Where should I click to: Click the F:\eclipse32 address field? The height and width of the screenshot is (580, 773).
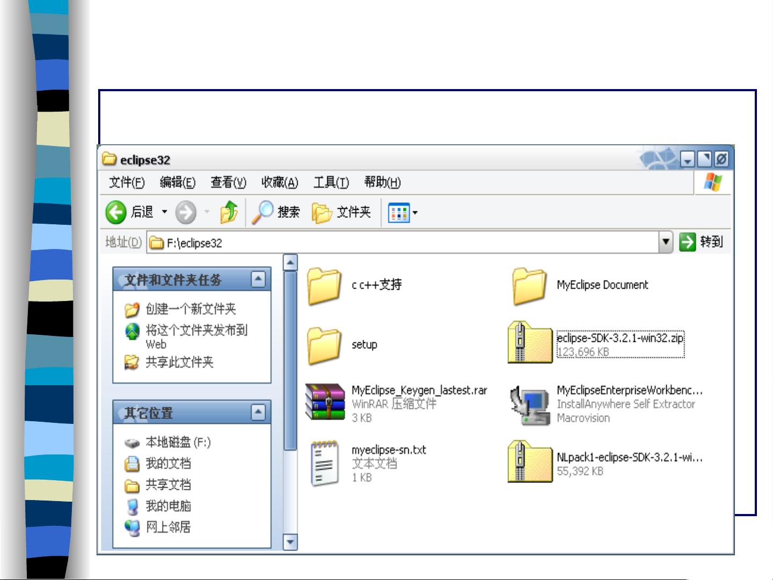403,243
